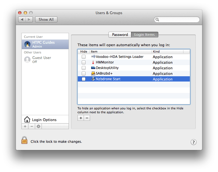The width and height of the screenshot is (218, 172).
Task: Remove selected login item with minus button
Action: (x=87, y=118)
